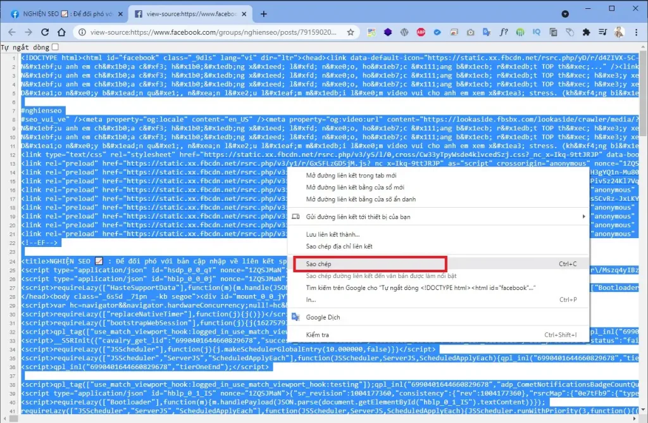Viewport: 648px width, 423px height.
Task: Choose "Google Dịch" in context menu
Action: click(x=439, y=317)
